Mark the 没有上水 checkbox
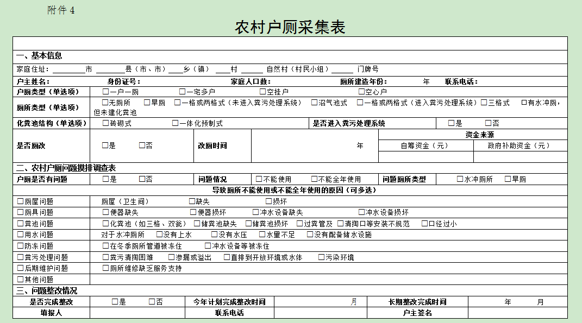582x323 pixels. pyautogui.click(x=159, y=235)
